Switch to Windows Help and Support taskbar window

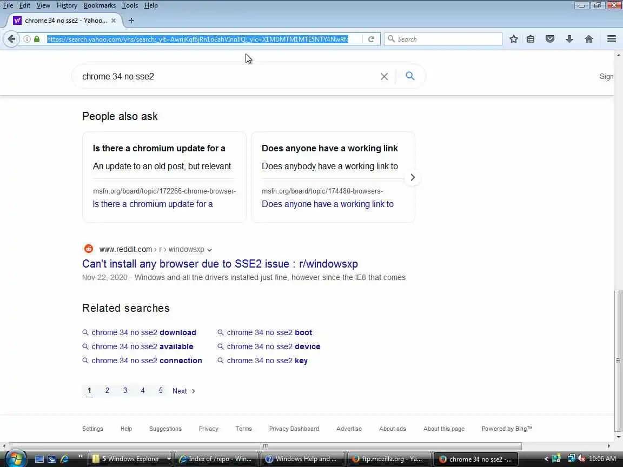tap(303, 459)
